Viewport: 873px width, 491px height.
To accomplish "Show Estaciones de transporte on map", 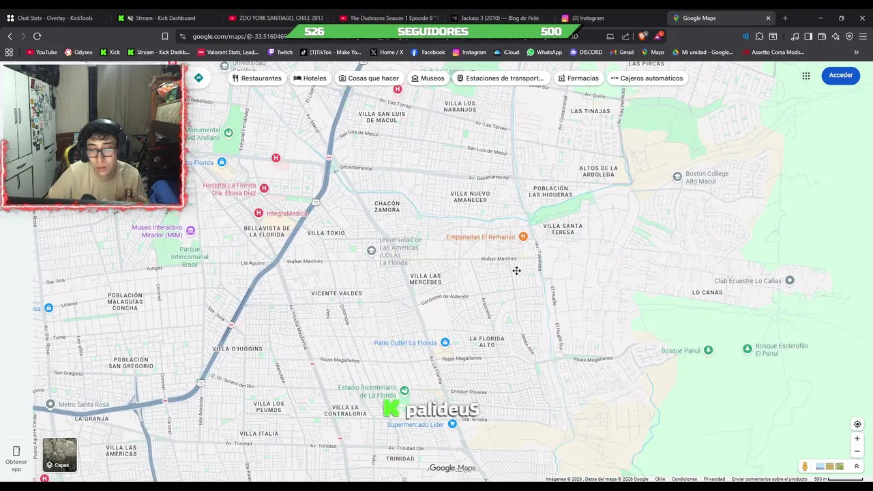I will pyautogui.click(x=501, y=78).
